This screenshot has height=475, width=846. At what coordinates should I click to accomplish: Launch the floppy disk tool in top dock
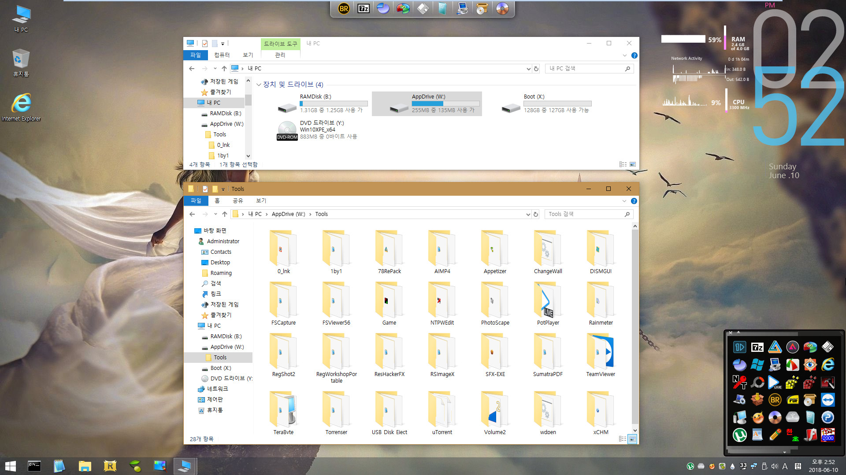pos(423,8)
